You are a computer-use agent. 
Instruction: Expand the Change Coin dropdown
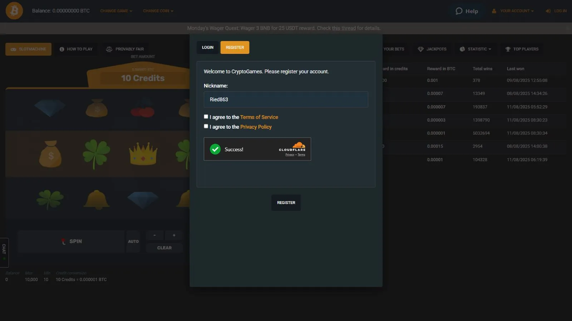(x=158, y=11)
